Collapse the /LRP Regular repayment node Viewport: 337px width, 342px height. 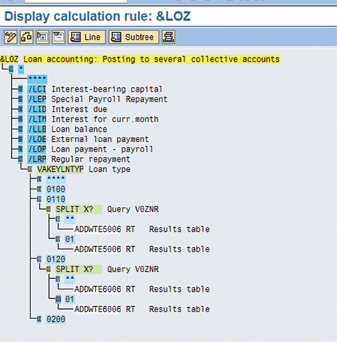pos(20,159)
